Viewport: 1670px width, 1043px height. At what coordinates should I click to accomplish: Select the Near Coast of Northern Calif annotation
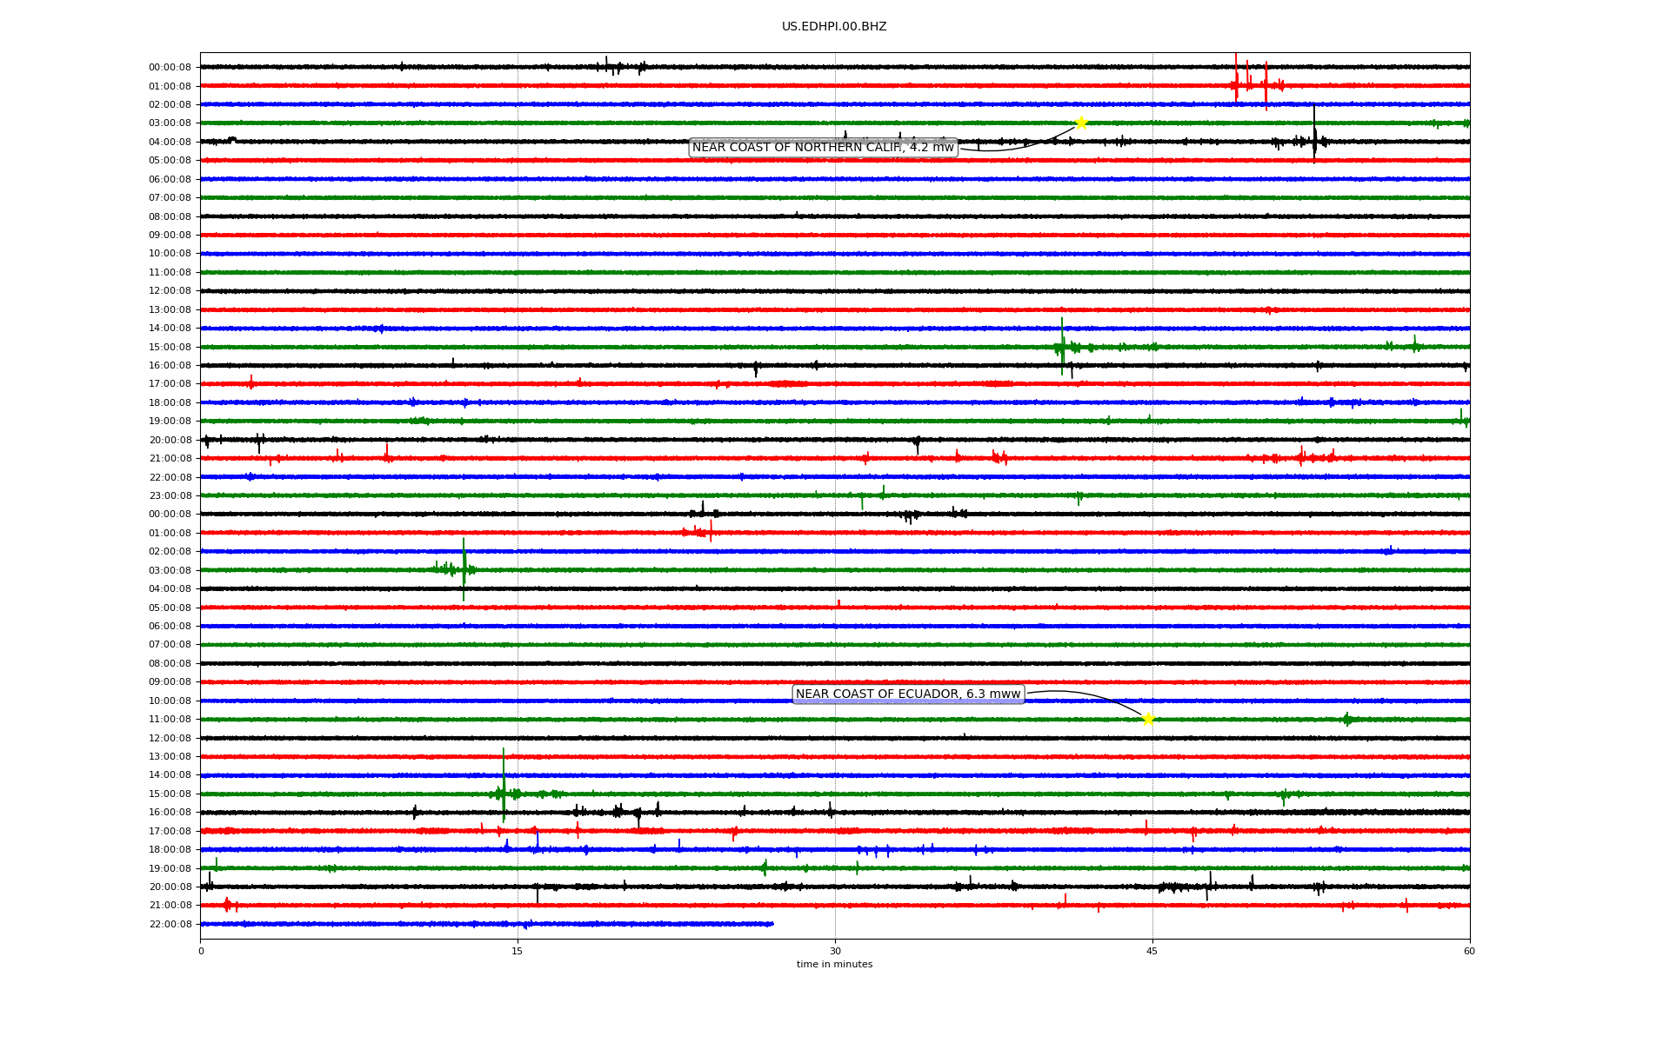pos(823,148)
